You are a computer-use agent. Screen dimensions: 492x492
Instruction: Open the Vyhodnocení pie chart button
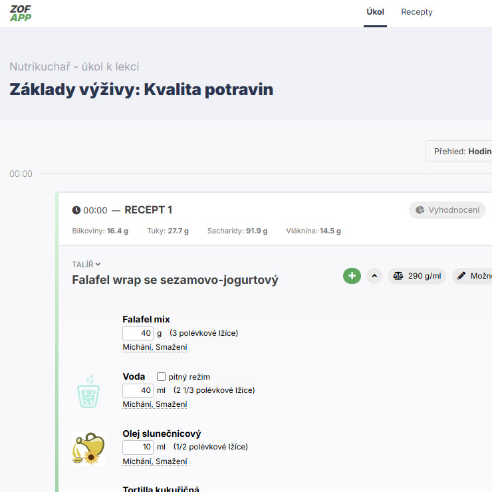click(x=447, y=210)
